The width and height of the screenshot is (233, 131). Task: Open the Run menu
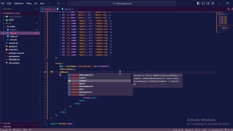coord(42,3)
